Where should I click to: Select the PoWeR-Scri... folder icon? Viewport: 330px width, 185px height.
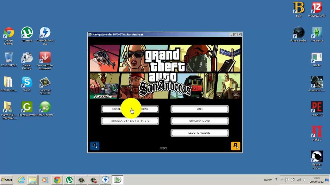(x=9, y=84)
